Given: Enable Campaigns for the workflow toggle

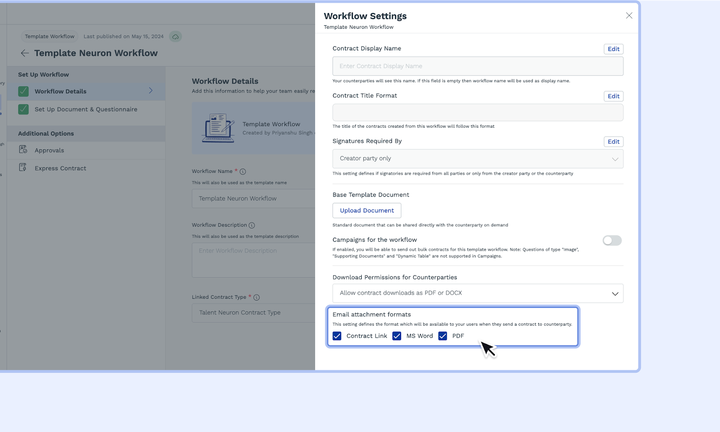Looking at the screenshot, I should tap(612, 241).
